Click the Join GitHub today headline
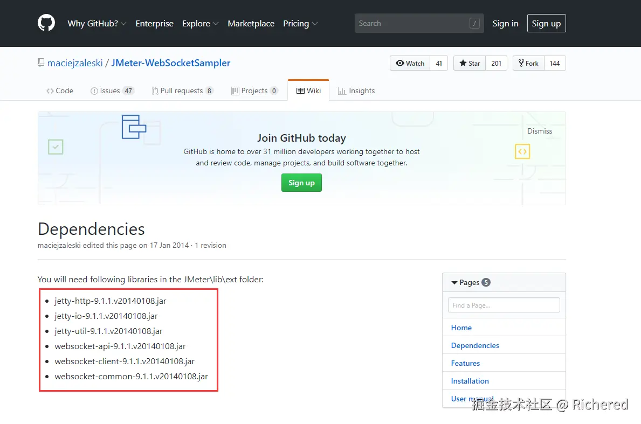 301,138
